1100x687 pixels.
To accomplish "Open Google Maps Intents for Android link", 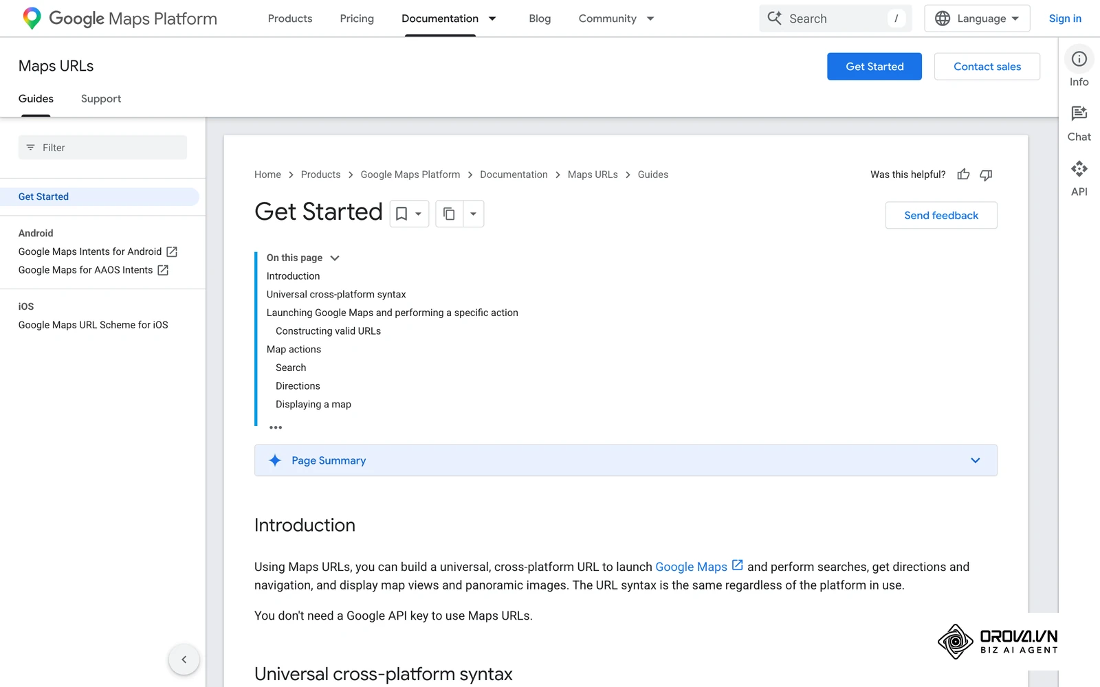I will pyautogui.click(x=98, y=251).
